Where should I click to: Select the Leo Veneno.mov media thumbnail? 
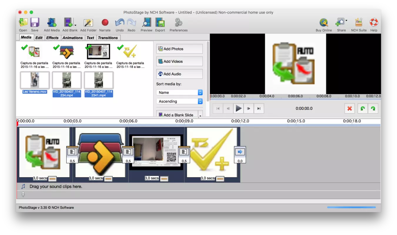point(35,80)
